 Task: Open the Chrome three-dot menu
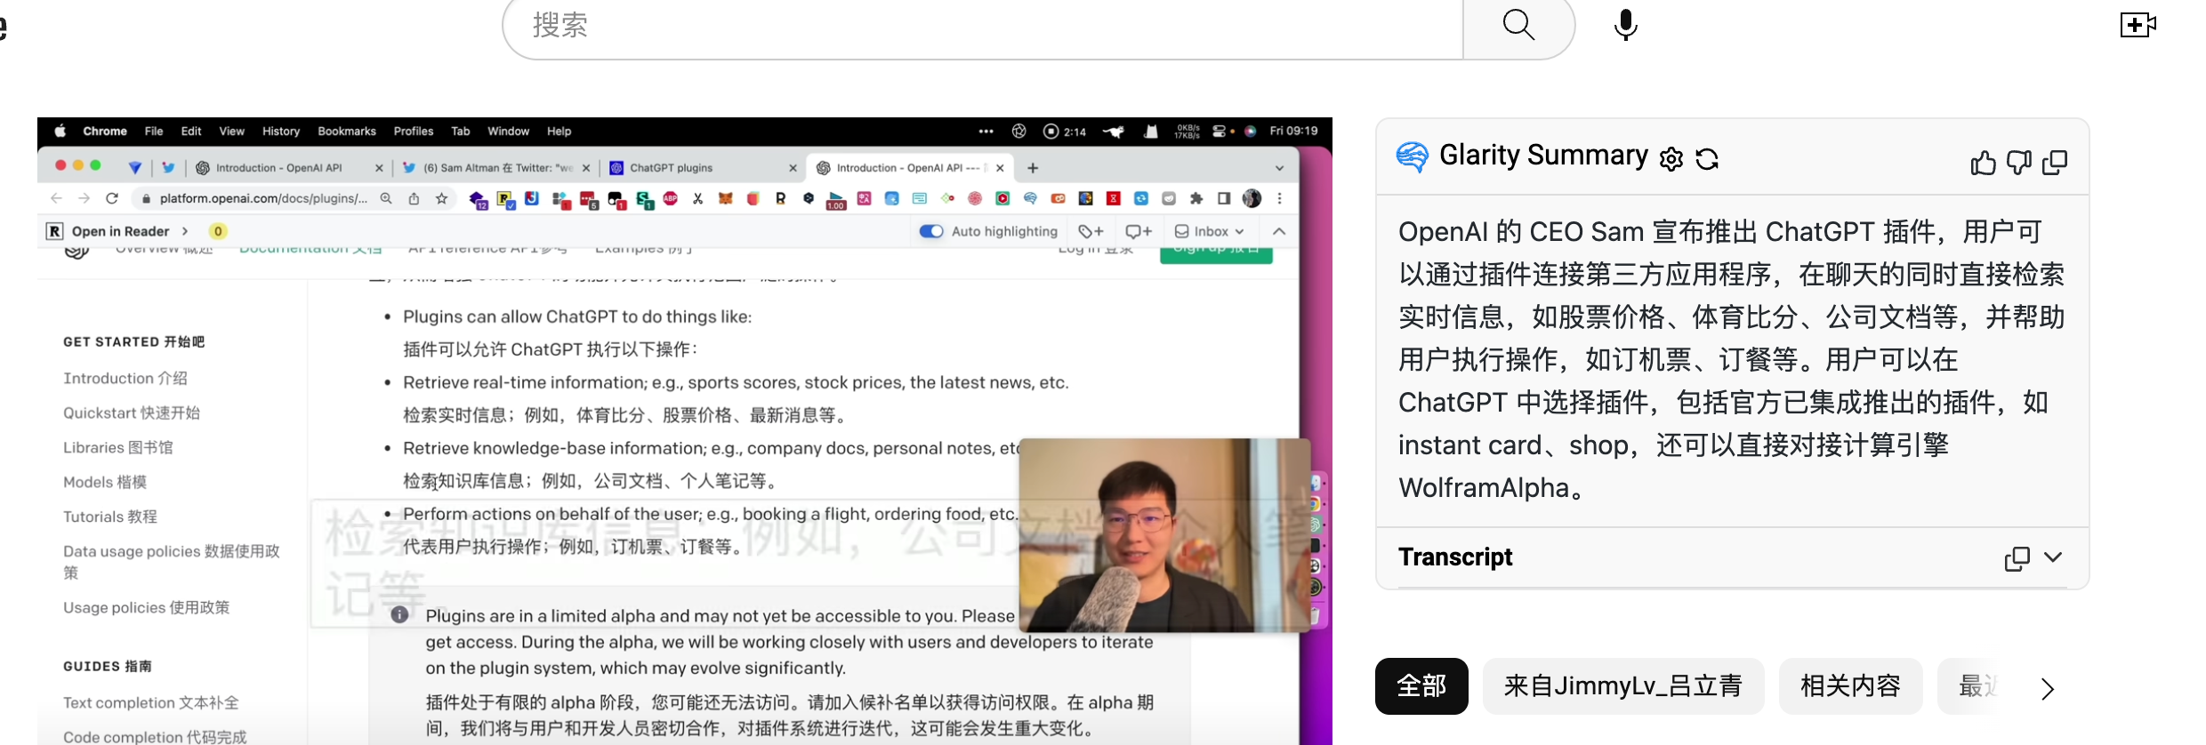pyautogui.click(x=1279, y=198)
